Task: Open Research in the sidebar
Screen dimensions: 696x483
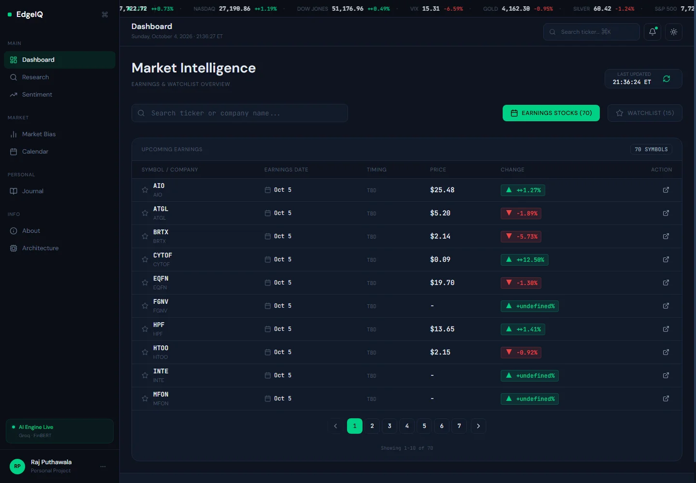Action: coord(59,77)
